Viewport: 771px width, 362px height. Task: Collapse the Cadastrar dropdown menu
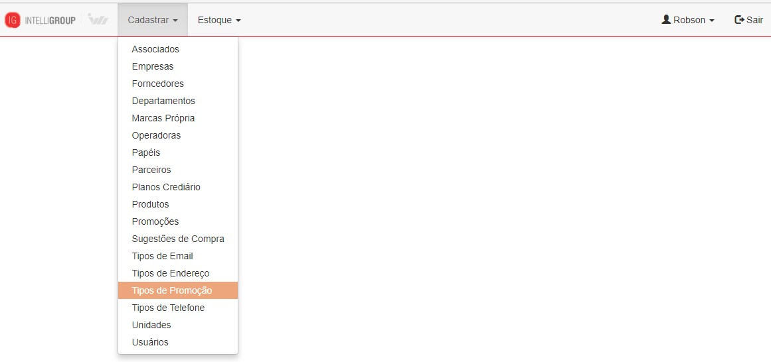pos(153,20)
